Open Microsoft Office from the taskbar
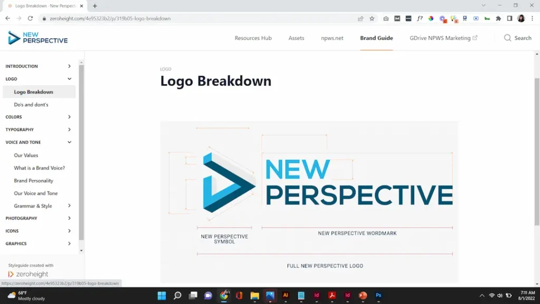Image resolution: width=540 pixels, height=304 pixels. [239, 296]
